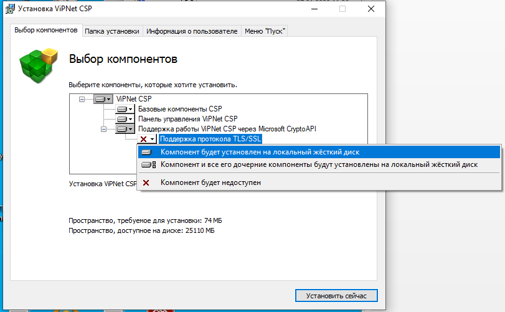Viewport: 505px width, 312px height.
Task: Collapse the ViPNet CSP root tree node
Action: [x=82, y=99]
